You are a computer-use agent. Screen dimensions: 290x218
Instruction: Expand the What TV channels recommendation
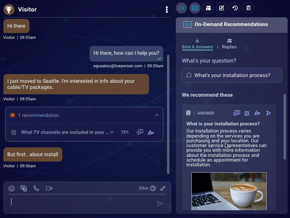coord(112,132)
